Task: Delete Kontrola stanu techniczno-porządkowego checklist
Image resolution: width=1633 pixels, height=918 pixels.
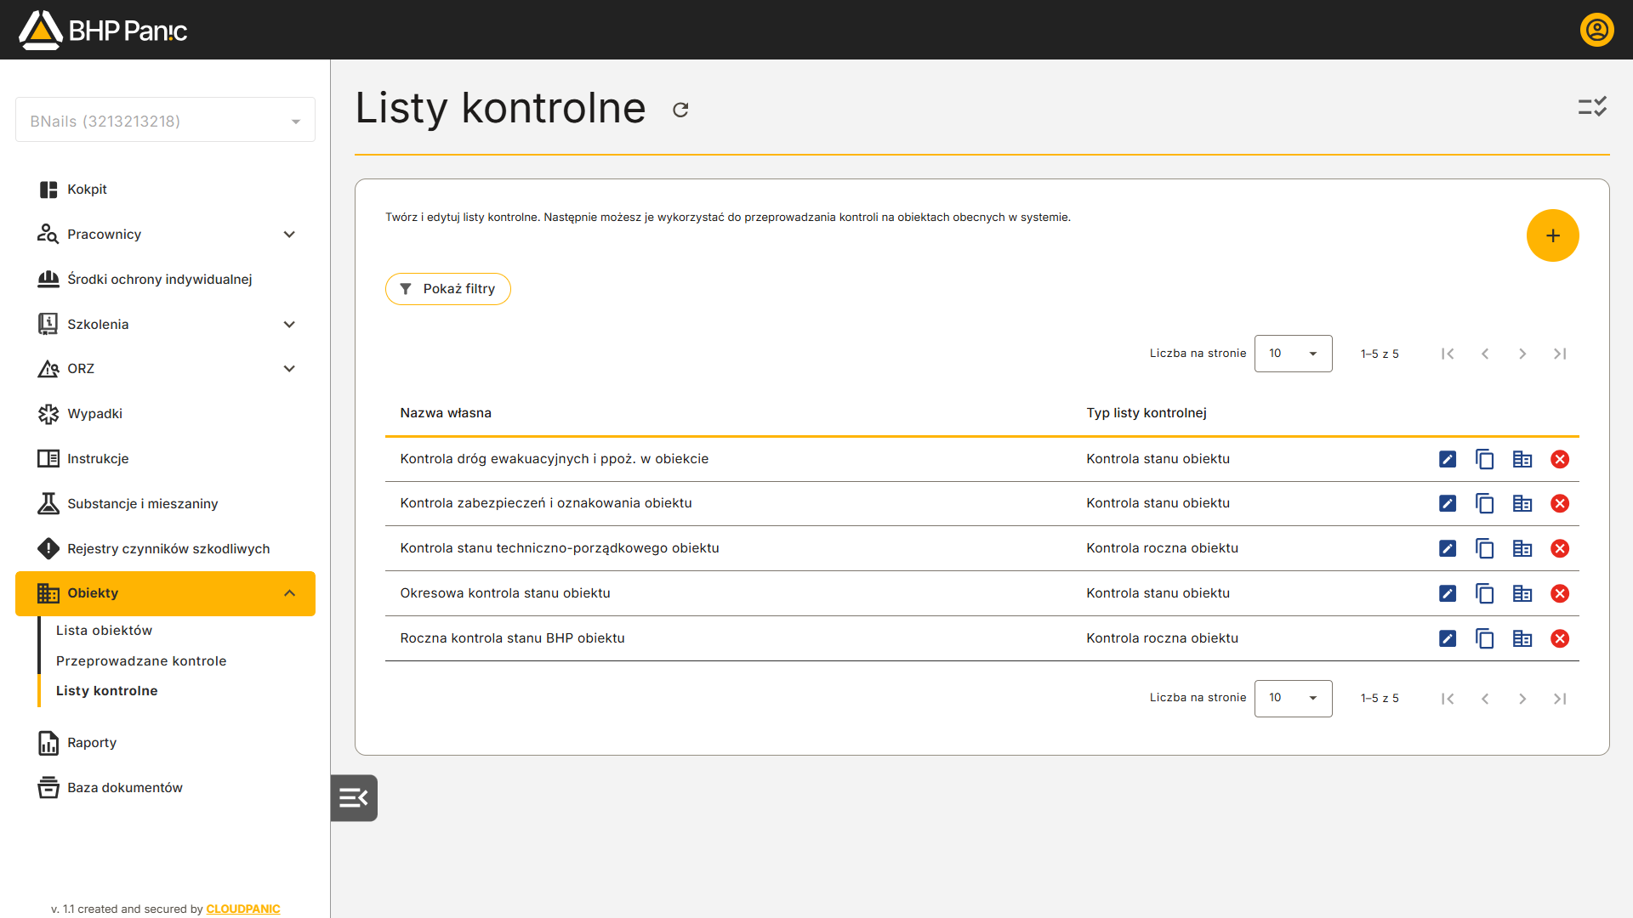Action: [1560, 548]
